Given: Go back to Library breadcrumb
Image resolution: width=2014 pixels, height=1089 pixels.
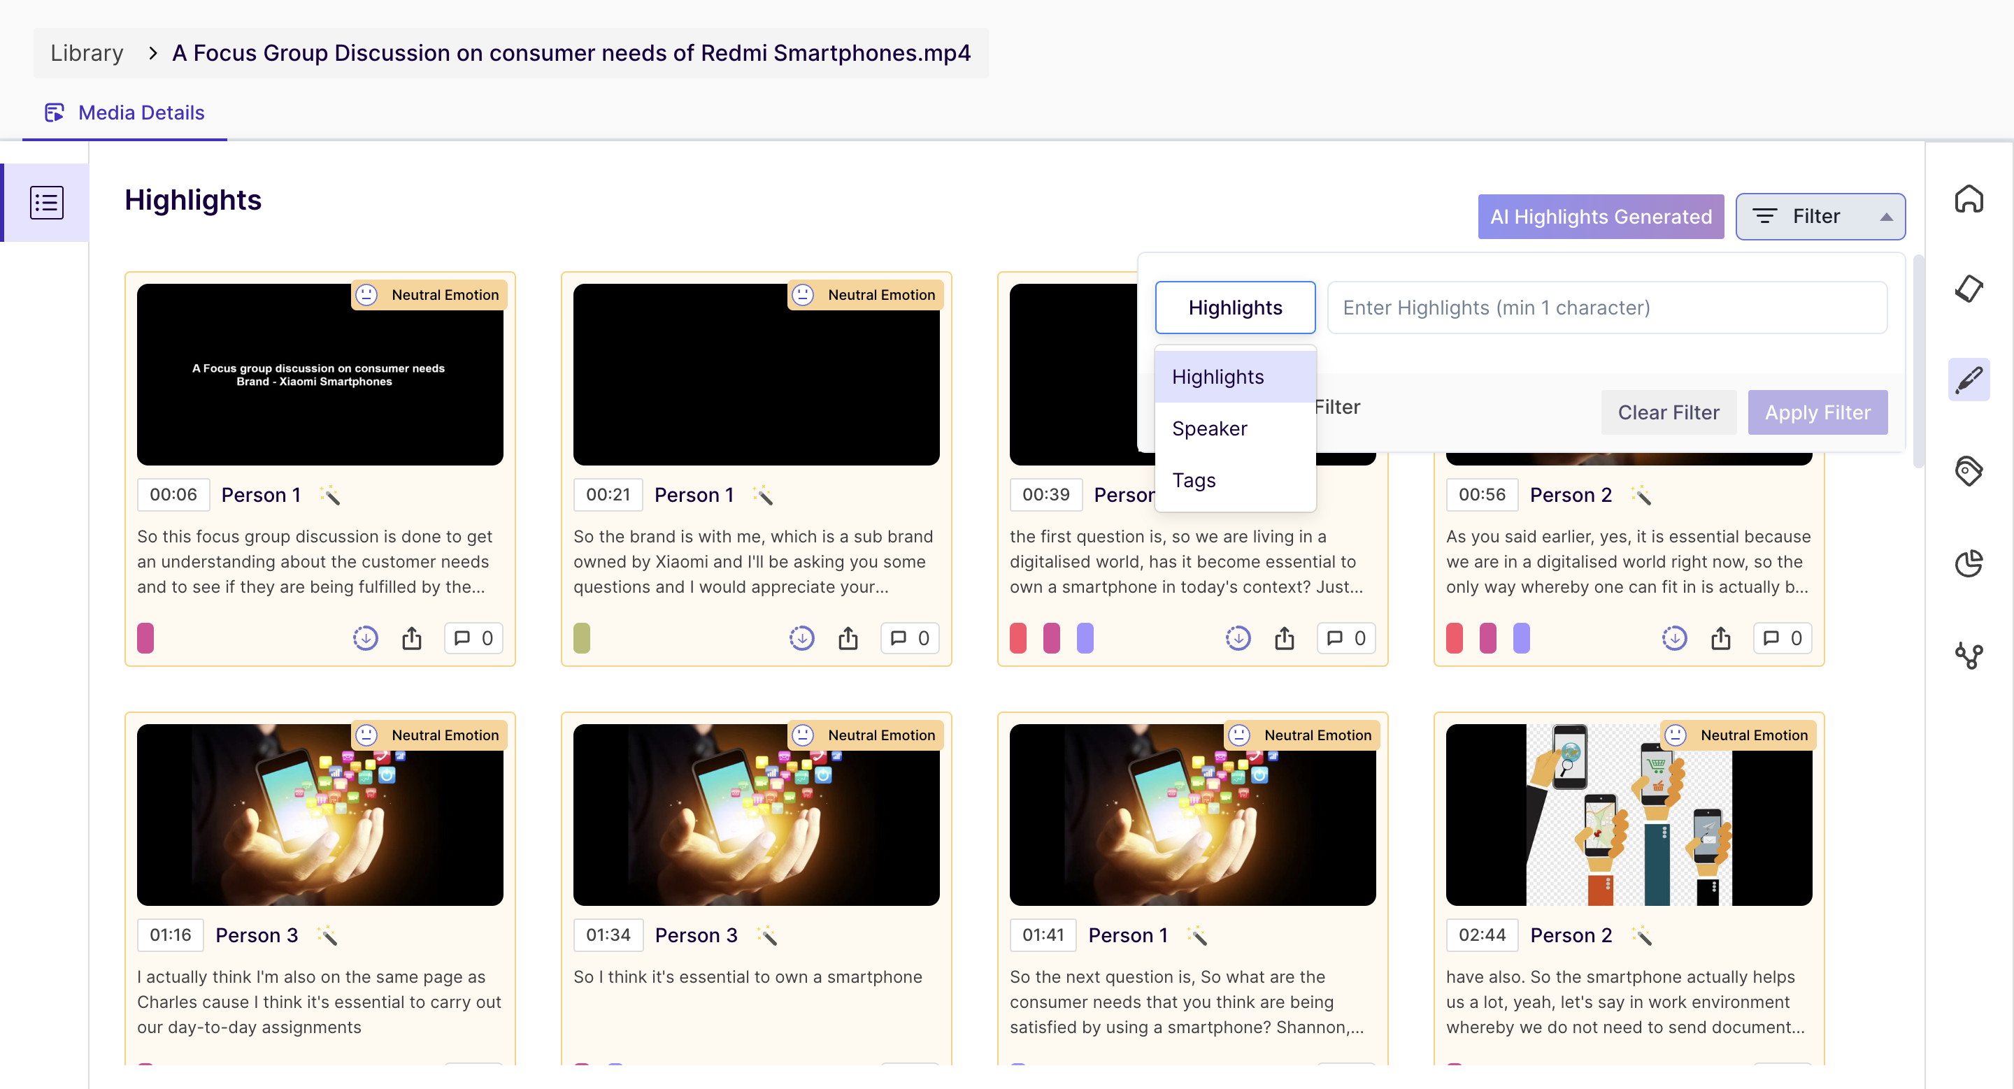Looking at the screenshot, I should pyautogui.click(x=87, y=52).
